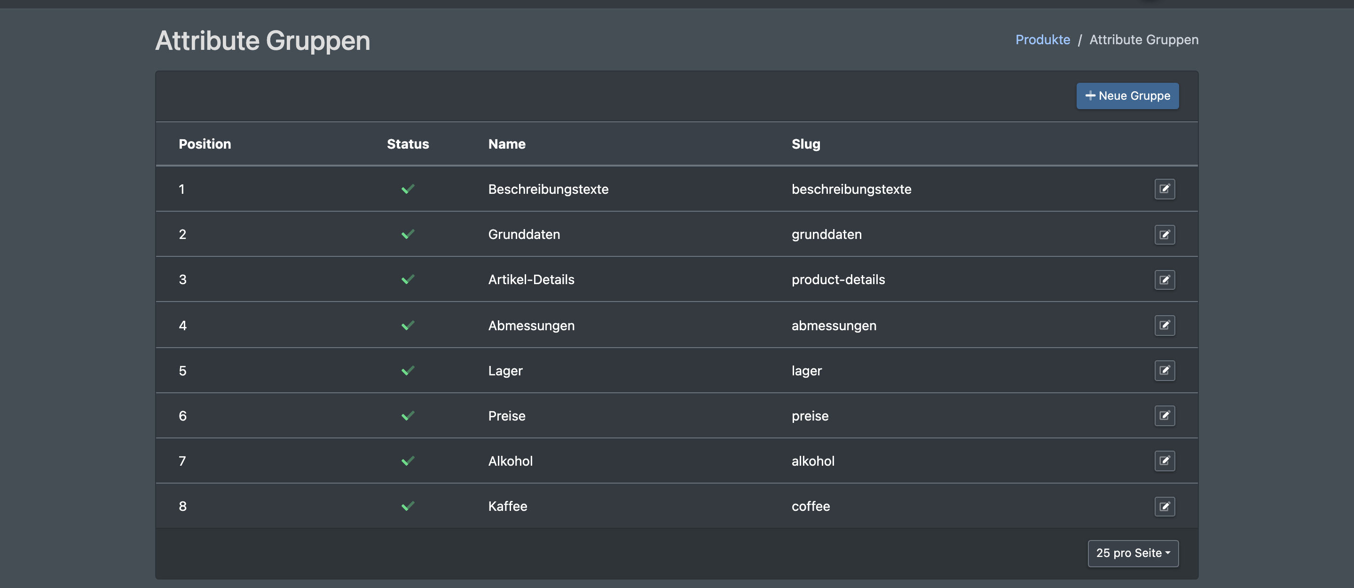Click the slug grunddaten
This screenshot has height=588, width=1354.
tap(827, 235)
